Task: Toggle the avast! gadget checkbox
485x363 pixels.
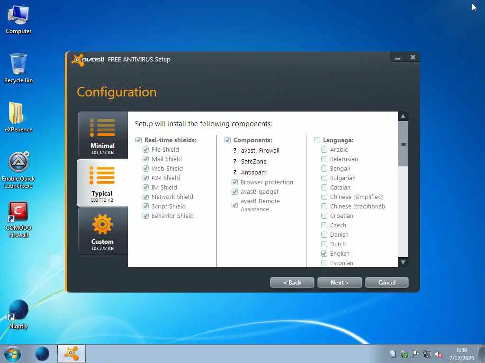Action: 235,192
